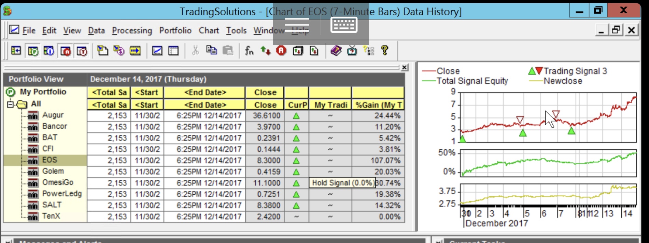The image size is (649, 243).
Task: Click the 2.4200 close value for TenX
Action: click(265, 217)
